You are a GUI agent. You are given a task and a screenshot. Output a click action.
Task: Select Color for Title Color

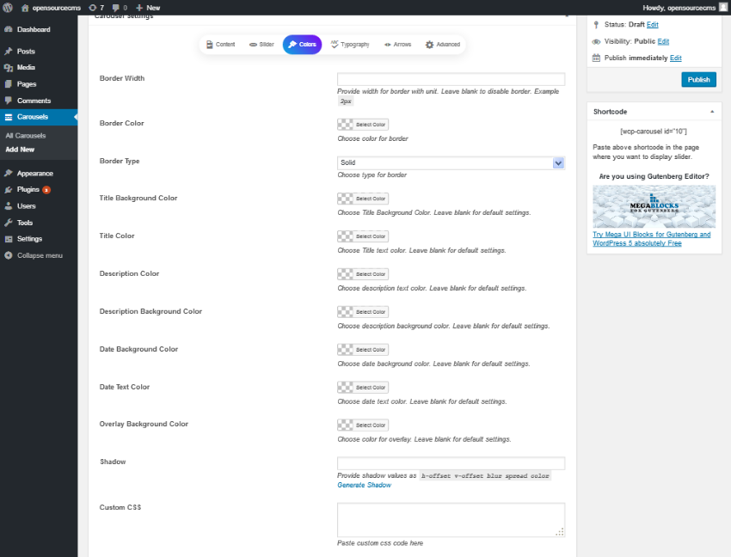pos(363,236)
